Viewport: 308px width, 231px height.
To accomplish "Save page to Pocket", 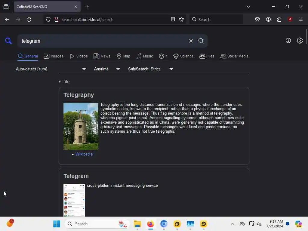I will pyautogui.click(x=257, y=19).
